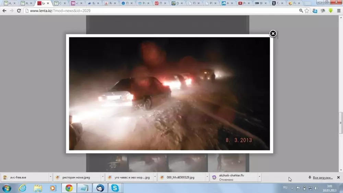Switch to the YouTube tab
The image size is (343, 193).
(x=243, y=3)
